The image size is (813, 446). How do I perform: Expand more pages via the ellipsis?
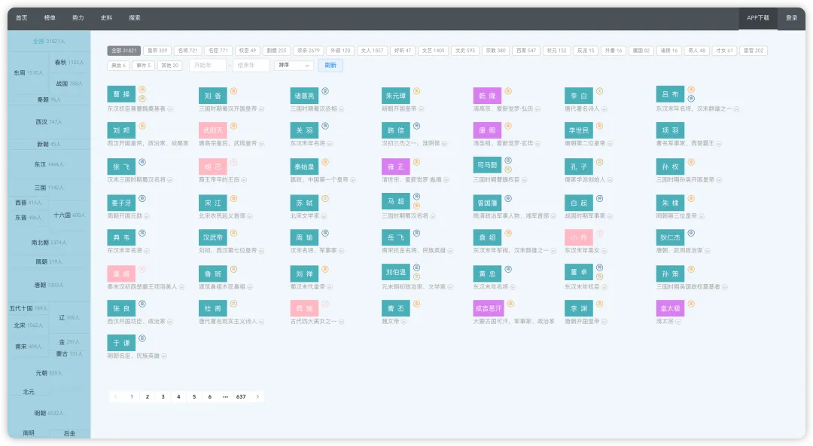coord(226,397)
